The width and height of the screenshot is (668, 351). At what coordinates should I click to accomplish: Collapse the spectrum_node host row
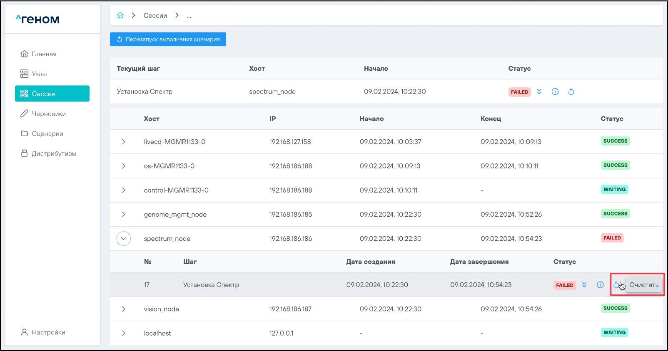coord(124,239)
